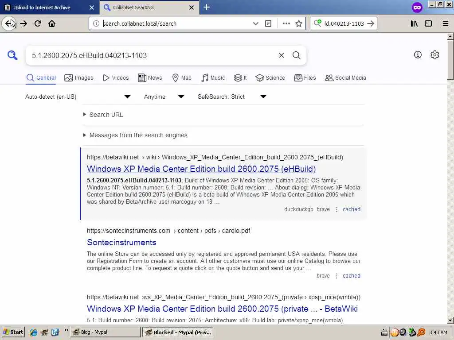Switch to News search category

click(150, 78)
